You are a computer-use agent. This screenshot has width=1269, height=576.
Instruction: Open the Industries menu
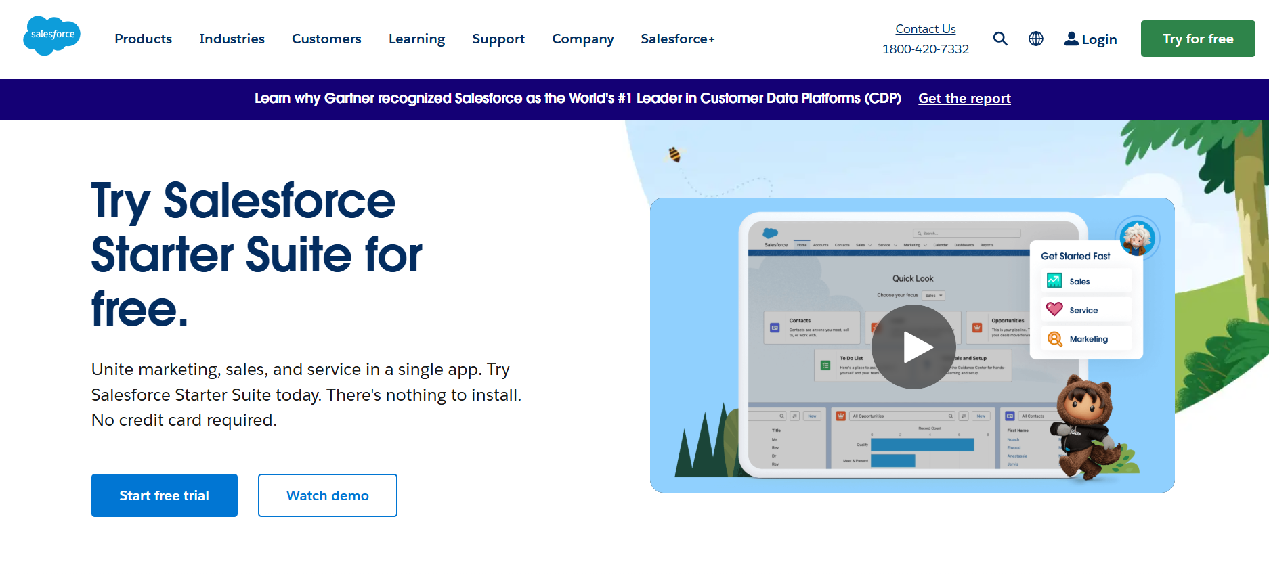(232, 39)
